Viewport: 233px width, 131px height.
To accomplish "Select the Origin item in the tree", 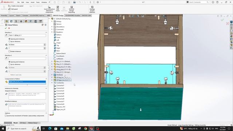I will point(58,43).
